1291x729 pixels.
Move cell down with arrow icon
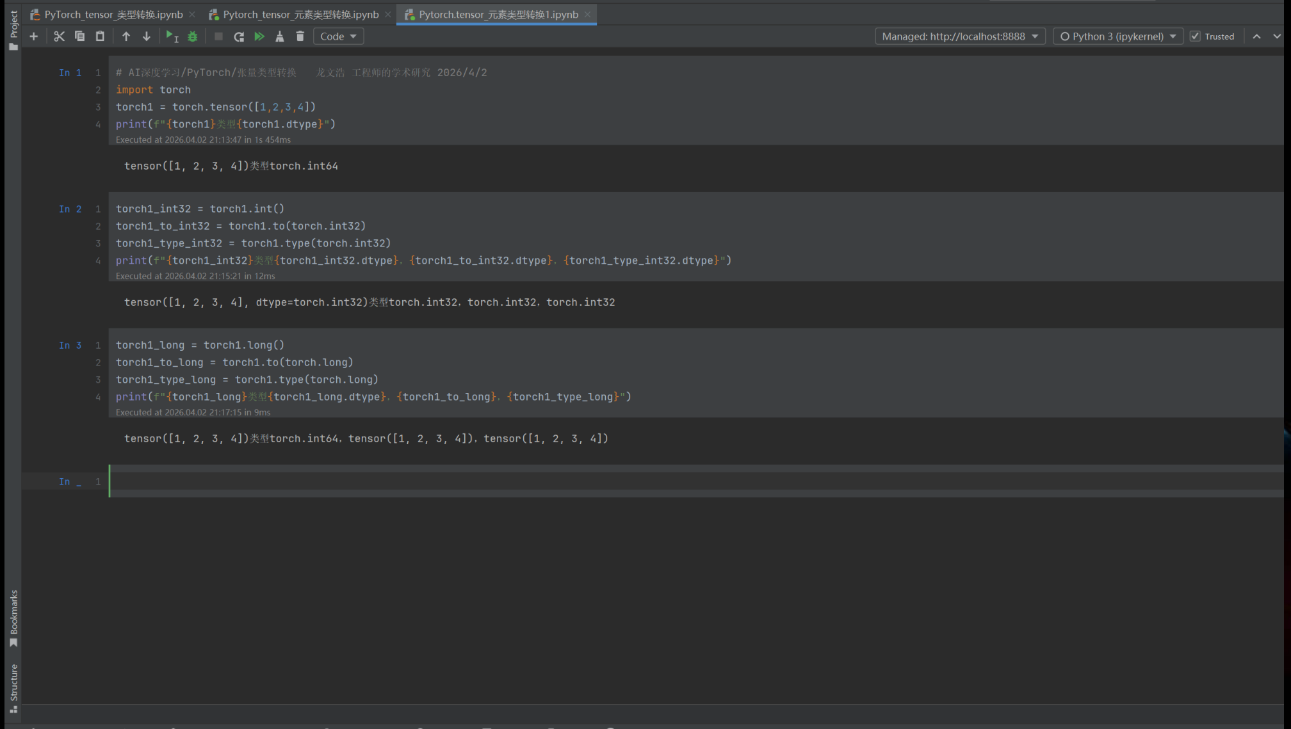(x=147, y=36)
